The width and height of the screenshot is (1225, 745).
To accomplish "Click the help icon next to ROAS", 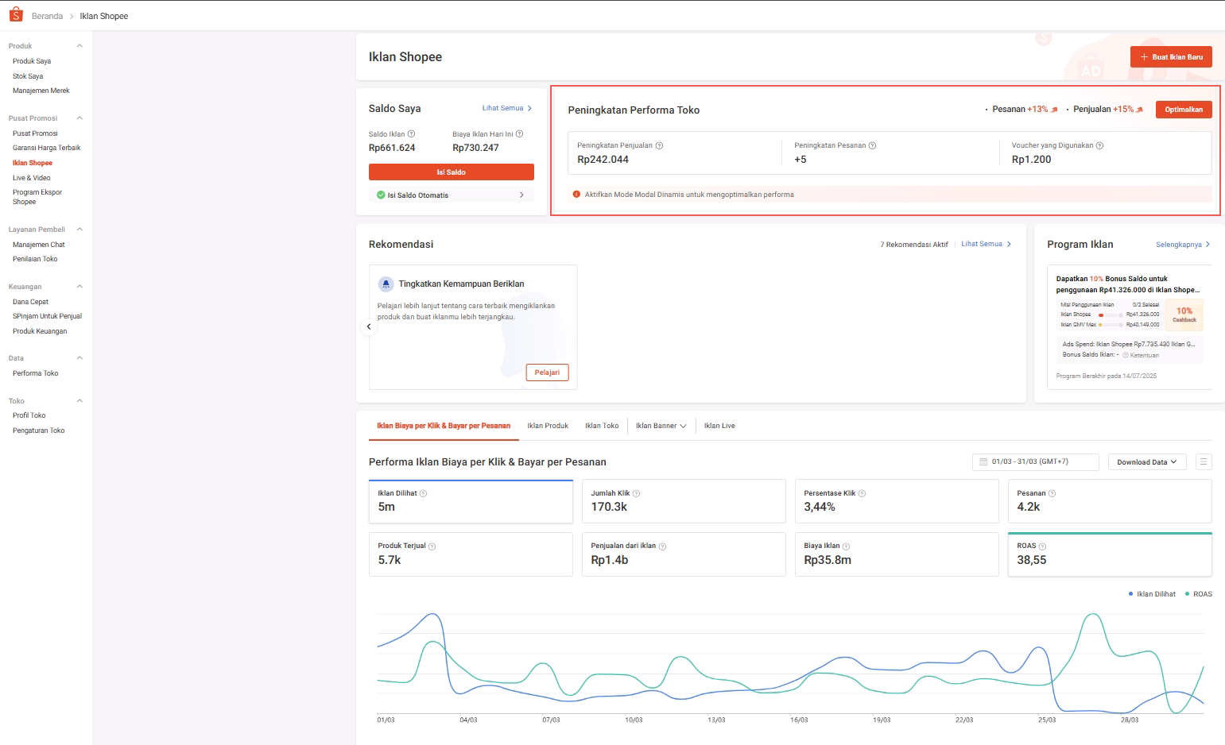I will pos(1042,546).
